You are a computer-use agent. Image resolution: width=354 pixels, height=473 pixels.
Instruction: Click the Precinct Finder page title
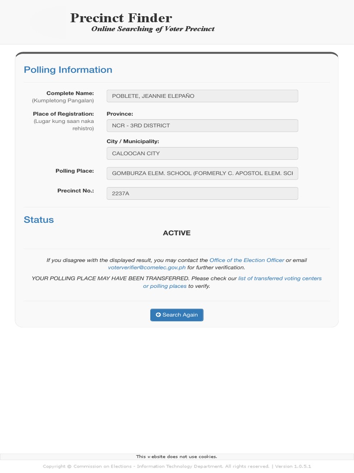pos(121,18)
